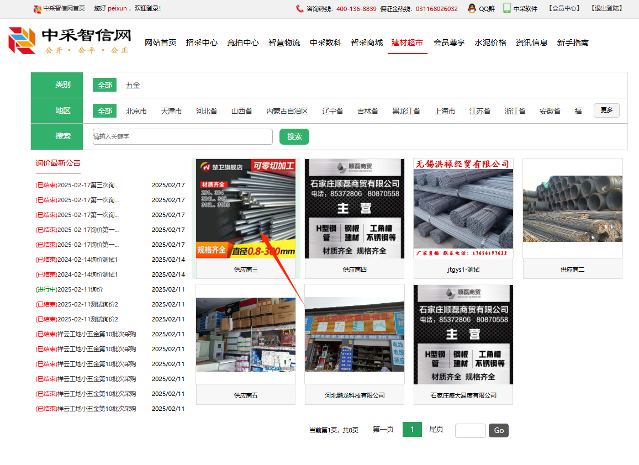Screen dimensions: 639x465
Task: Expand more regions with 更多
Action: [x=606, y=110]
